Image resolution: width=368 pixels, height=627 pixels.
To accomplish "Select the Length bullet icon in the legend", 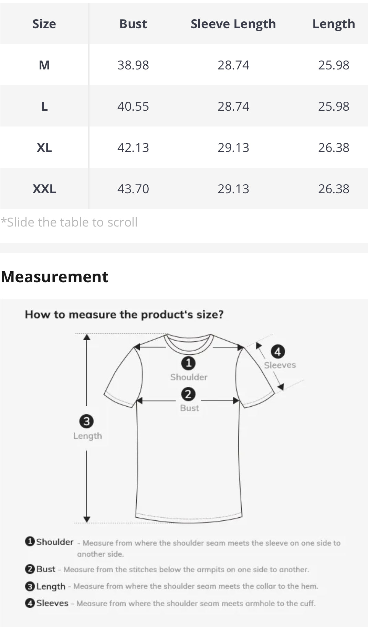I will [x=30, y=586].
